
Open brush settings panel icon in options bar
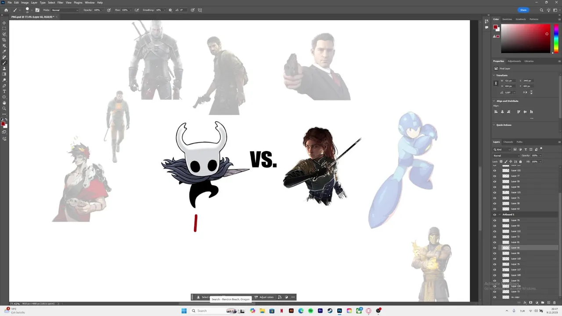click(37, 10)
